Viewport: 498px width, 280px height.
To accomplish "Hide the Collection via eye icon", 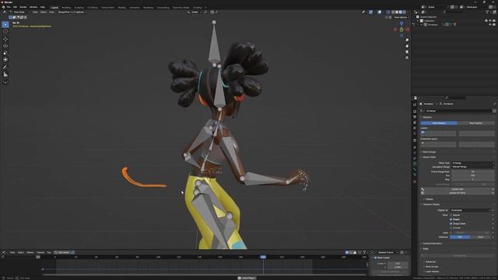I will [489, 21].
